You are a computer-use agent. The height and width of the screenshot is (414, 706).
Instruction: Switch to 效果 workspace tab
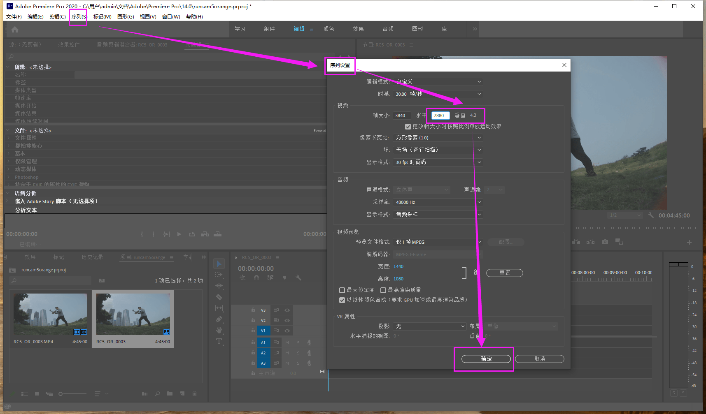click(358, 29)
